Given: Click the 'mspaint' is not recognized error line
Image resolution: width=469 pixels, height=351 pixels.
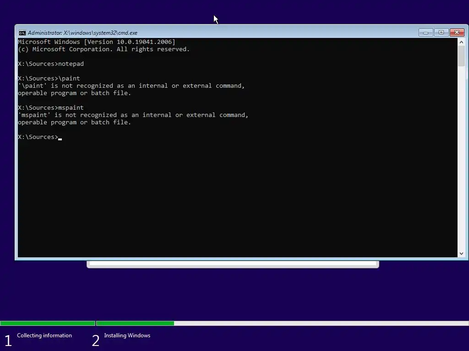Looking at the screenshot, I should [133, 115].
